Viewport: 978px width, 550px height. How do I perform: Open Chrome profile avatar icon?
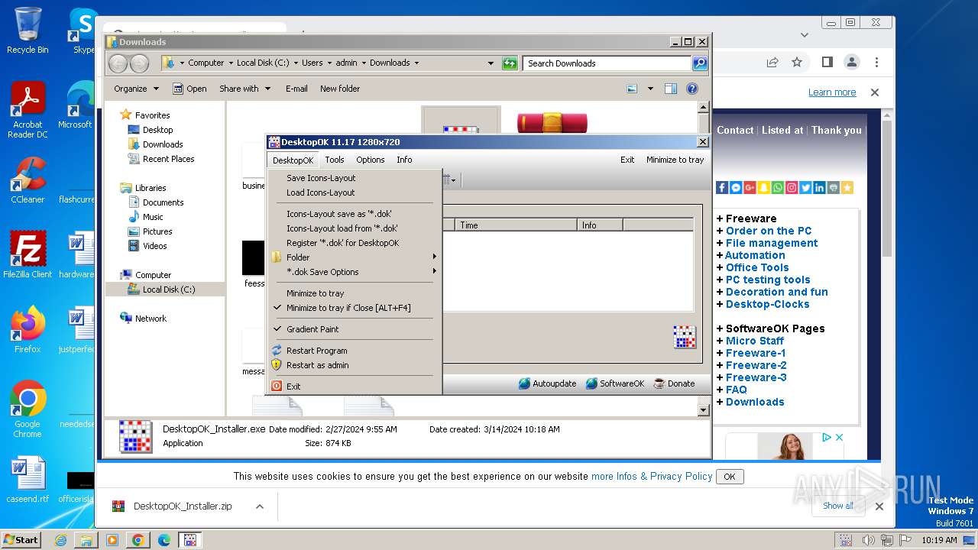851,62
